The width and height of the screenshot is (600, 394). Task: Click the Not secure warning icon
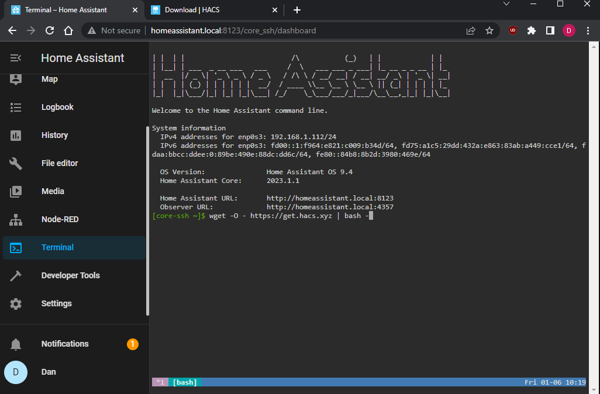(x=92, y=30)
